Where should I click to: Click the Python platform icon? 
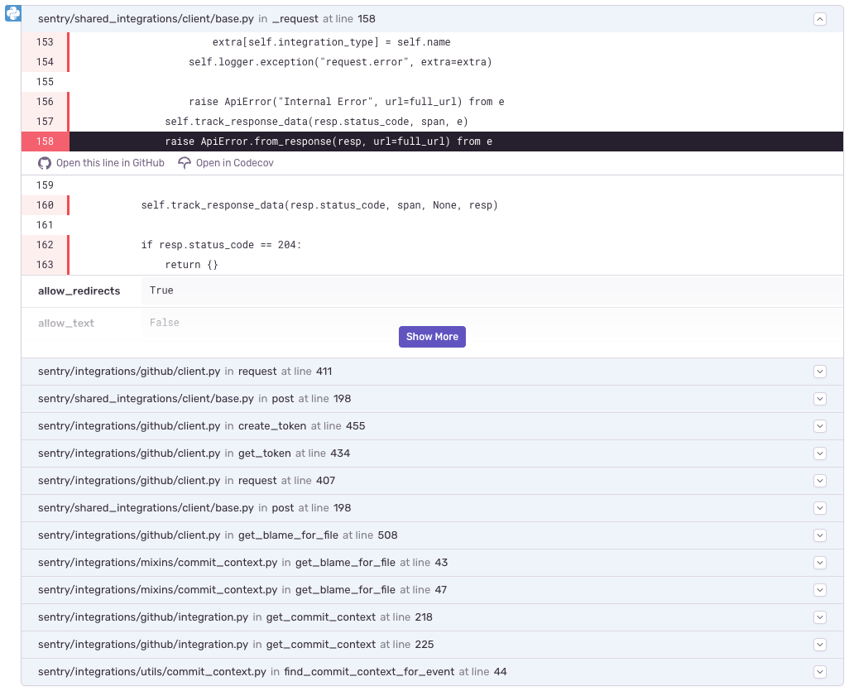(x=13, y=13)
